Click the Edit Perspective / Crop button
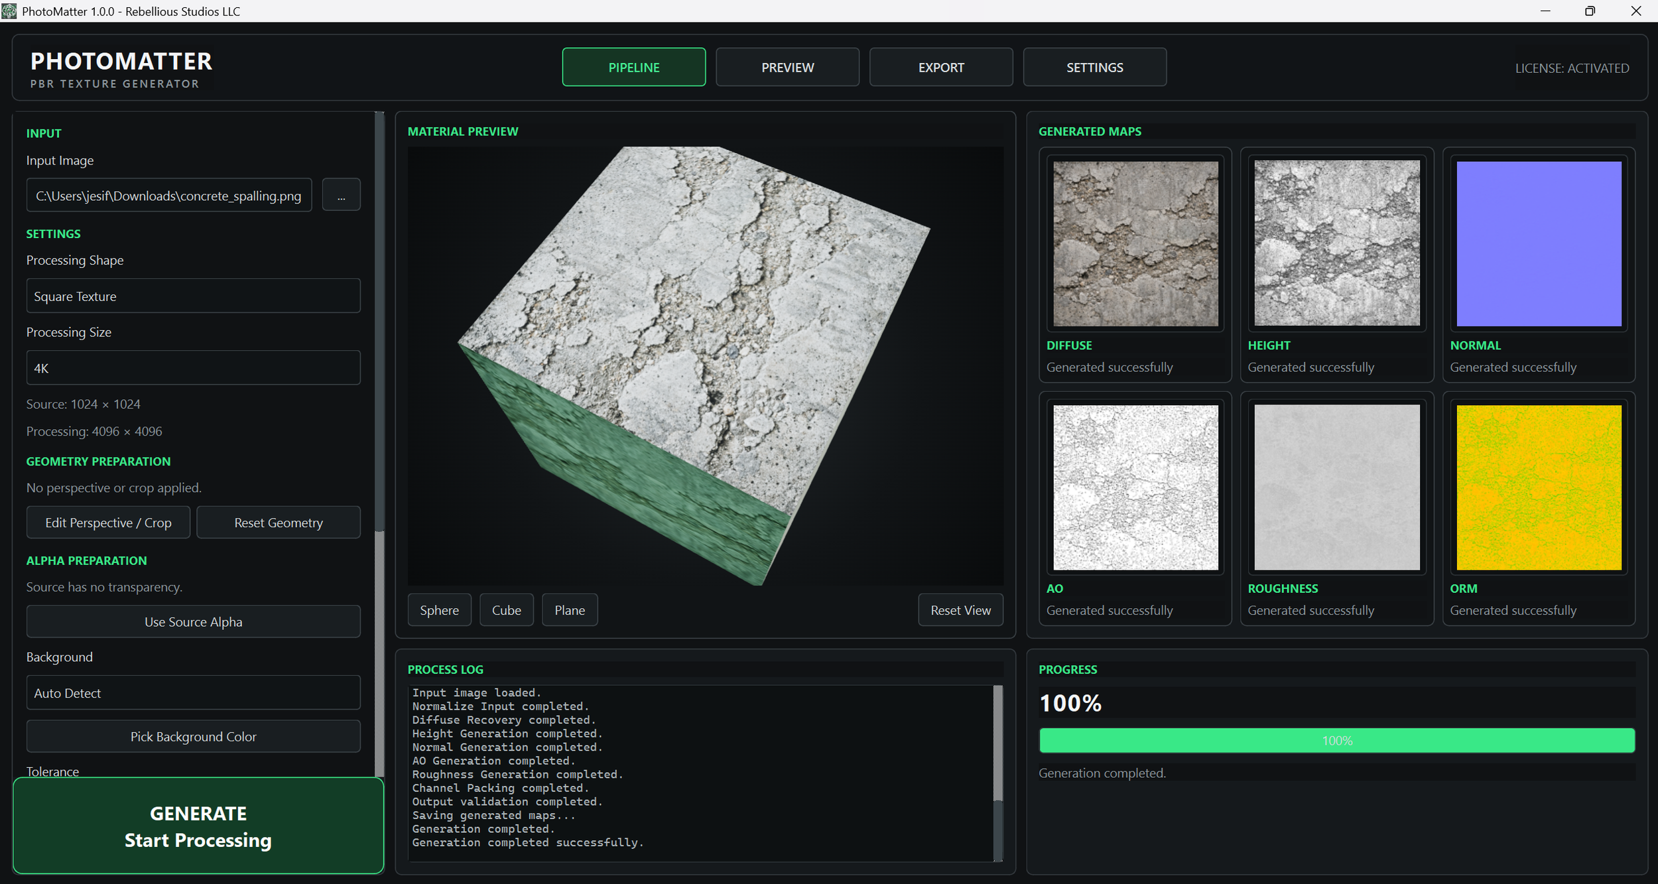This screenshot has height=884, width=1658. (108, 523)
